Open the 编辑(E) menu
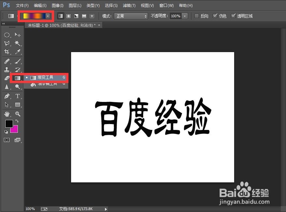 (40, 6)
